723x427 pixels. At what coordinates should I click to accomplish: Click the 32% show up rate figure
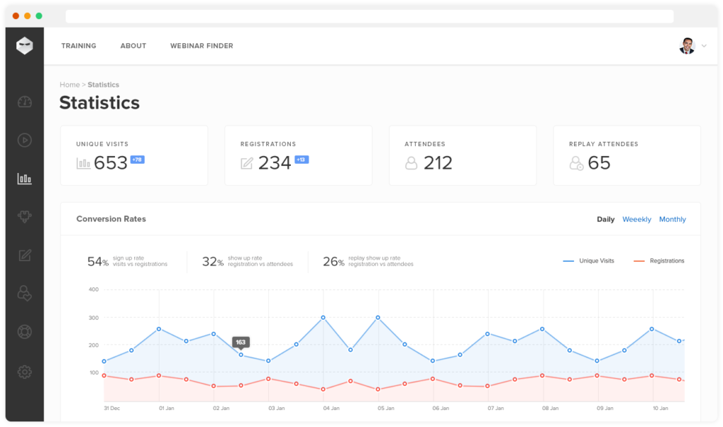213,261
